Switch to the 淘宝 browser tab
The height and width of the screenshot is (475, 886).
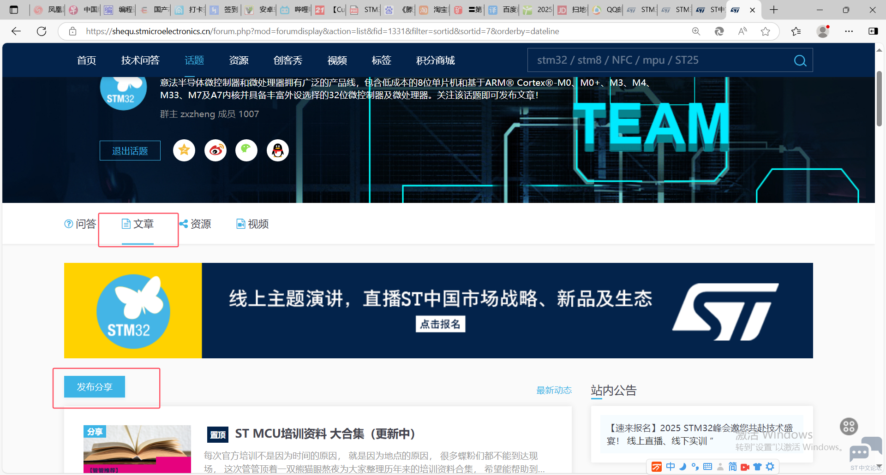tap(433, 10)
